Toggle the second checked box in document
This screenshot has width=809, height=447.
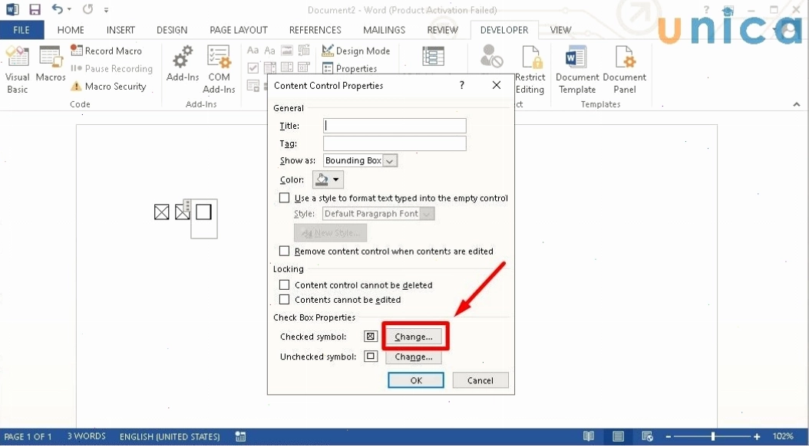pos(182,212)
